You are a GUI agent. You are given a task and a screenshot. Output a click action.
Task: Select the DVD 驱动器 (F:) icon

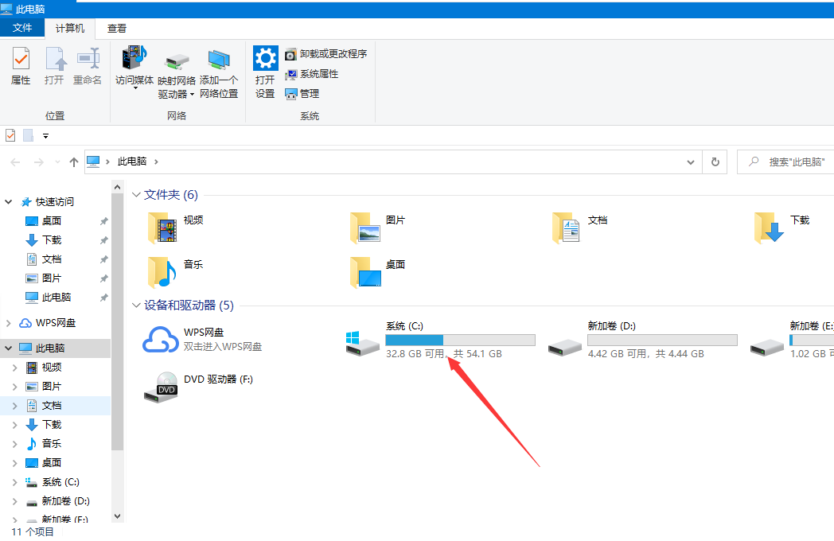click(x=162, y=387)
